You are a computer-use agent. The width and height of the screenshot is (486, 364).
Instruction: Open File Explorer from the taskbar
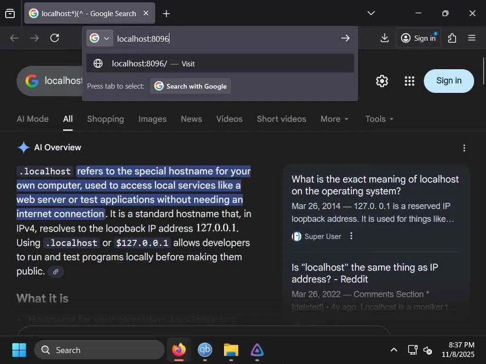(231, 350)
